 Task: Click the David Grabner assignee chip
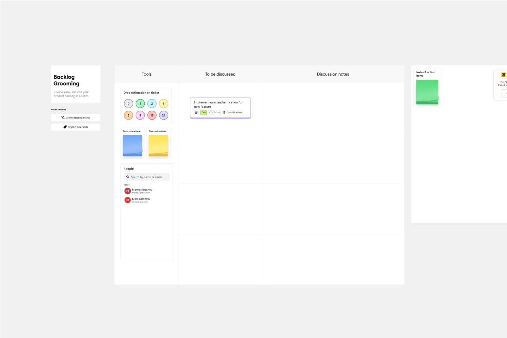click(x=233, y=113)
